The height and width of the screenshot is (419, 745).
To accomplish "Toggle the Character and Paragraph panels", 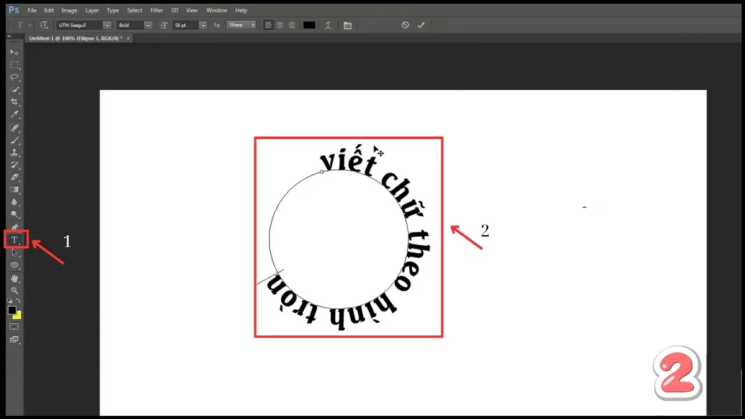I will pos(348,25).
